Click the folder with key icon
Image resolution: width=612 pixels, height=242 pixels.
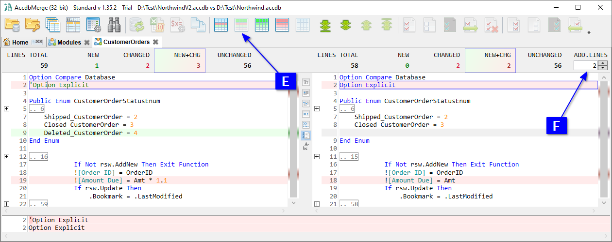point(32,25)
